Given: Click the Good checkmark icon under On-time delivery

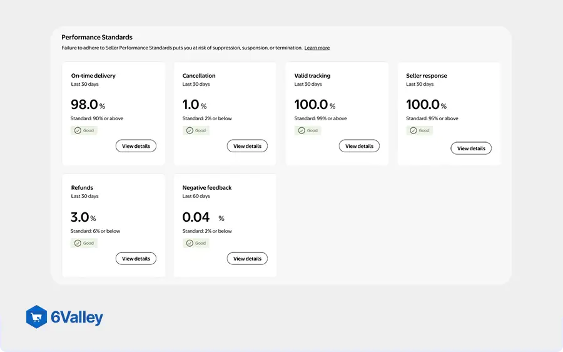Looking at the screenshot, I should pyautogui.click(x=78, y=130).
